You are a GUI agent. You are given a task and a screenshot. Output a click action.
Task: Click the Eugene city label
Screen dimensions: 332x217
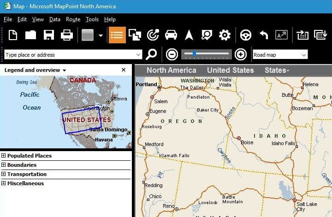point(158,111)
